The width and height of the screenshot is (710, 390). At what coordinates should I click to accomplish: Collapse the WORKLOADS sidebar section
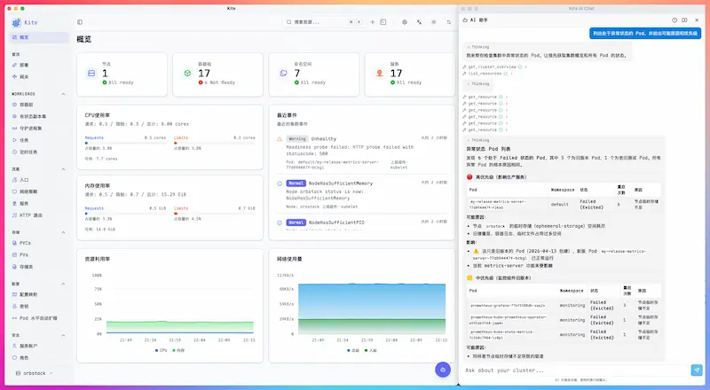(63, 93)
